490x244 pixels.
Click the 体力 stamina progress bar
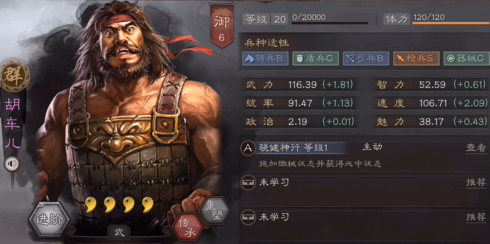click(451, 23)
